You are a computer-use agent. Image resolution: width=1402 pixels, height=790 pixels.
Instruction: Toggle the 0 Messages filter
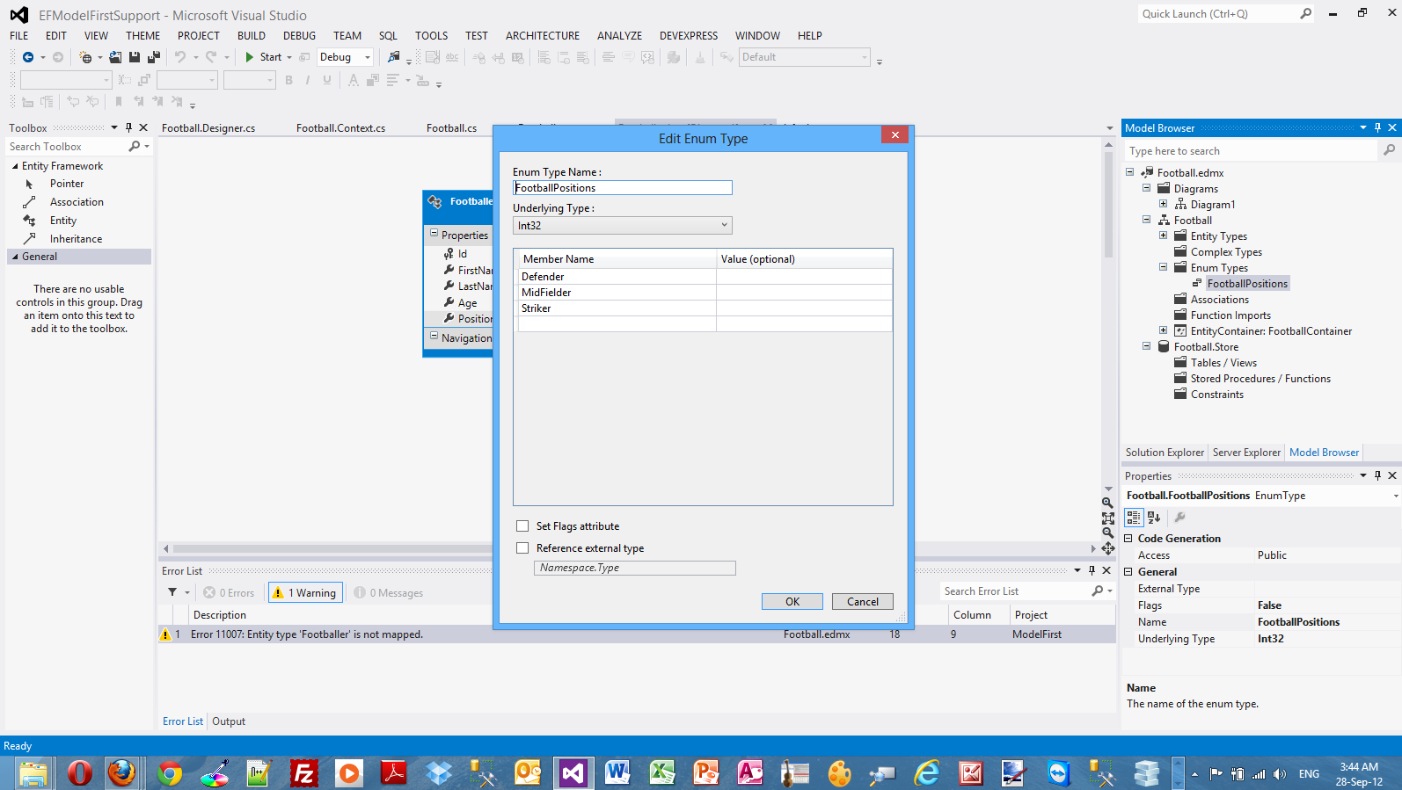tap(389, 593)
